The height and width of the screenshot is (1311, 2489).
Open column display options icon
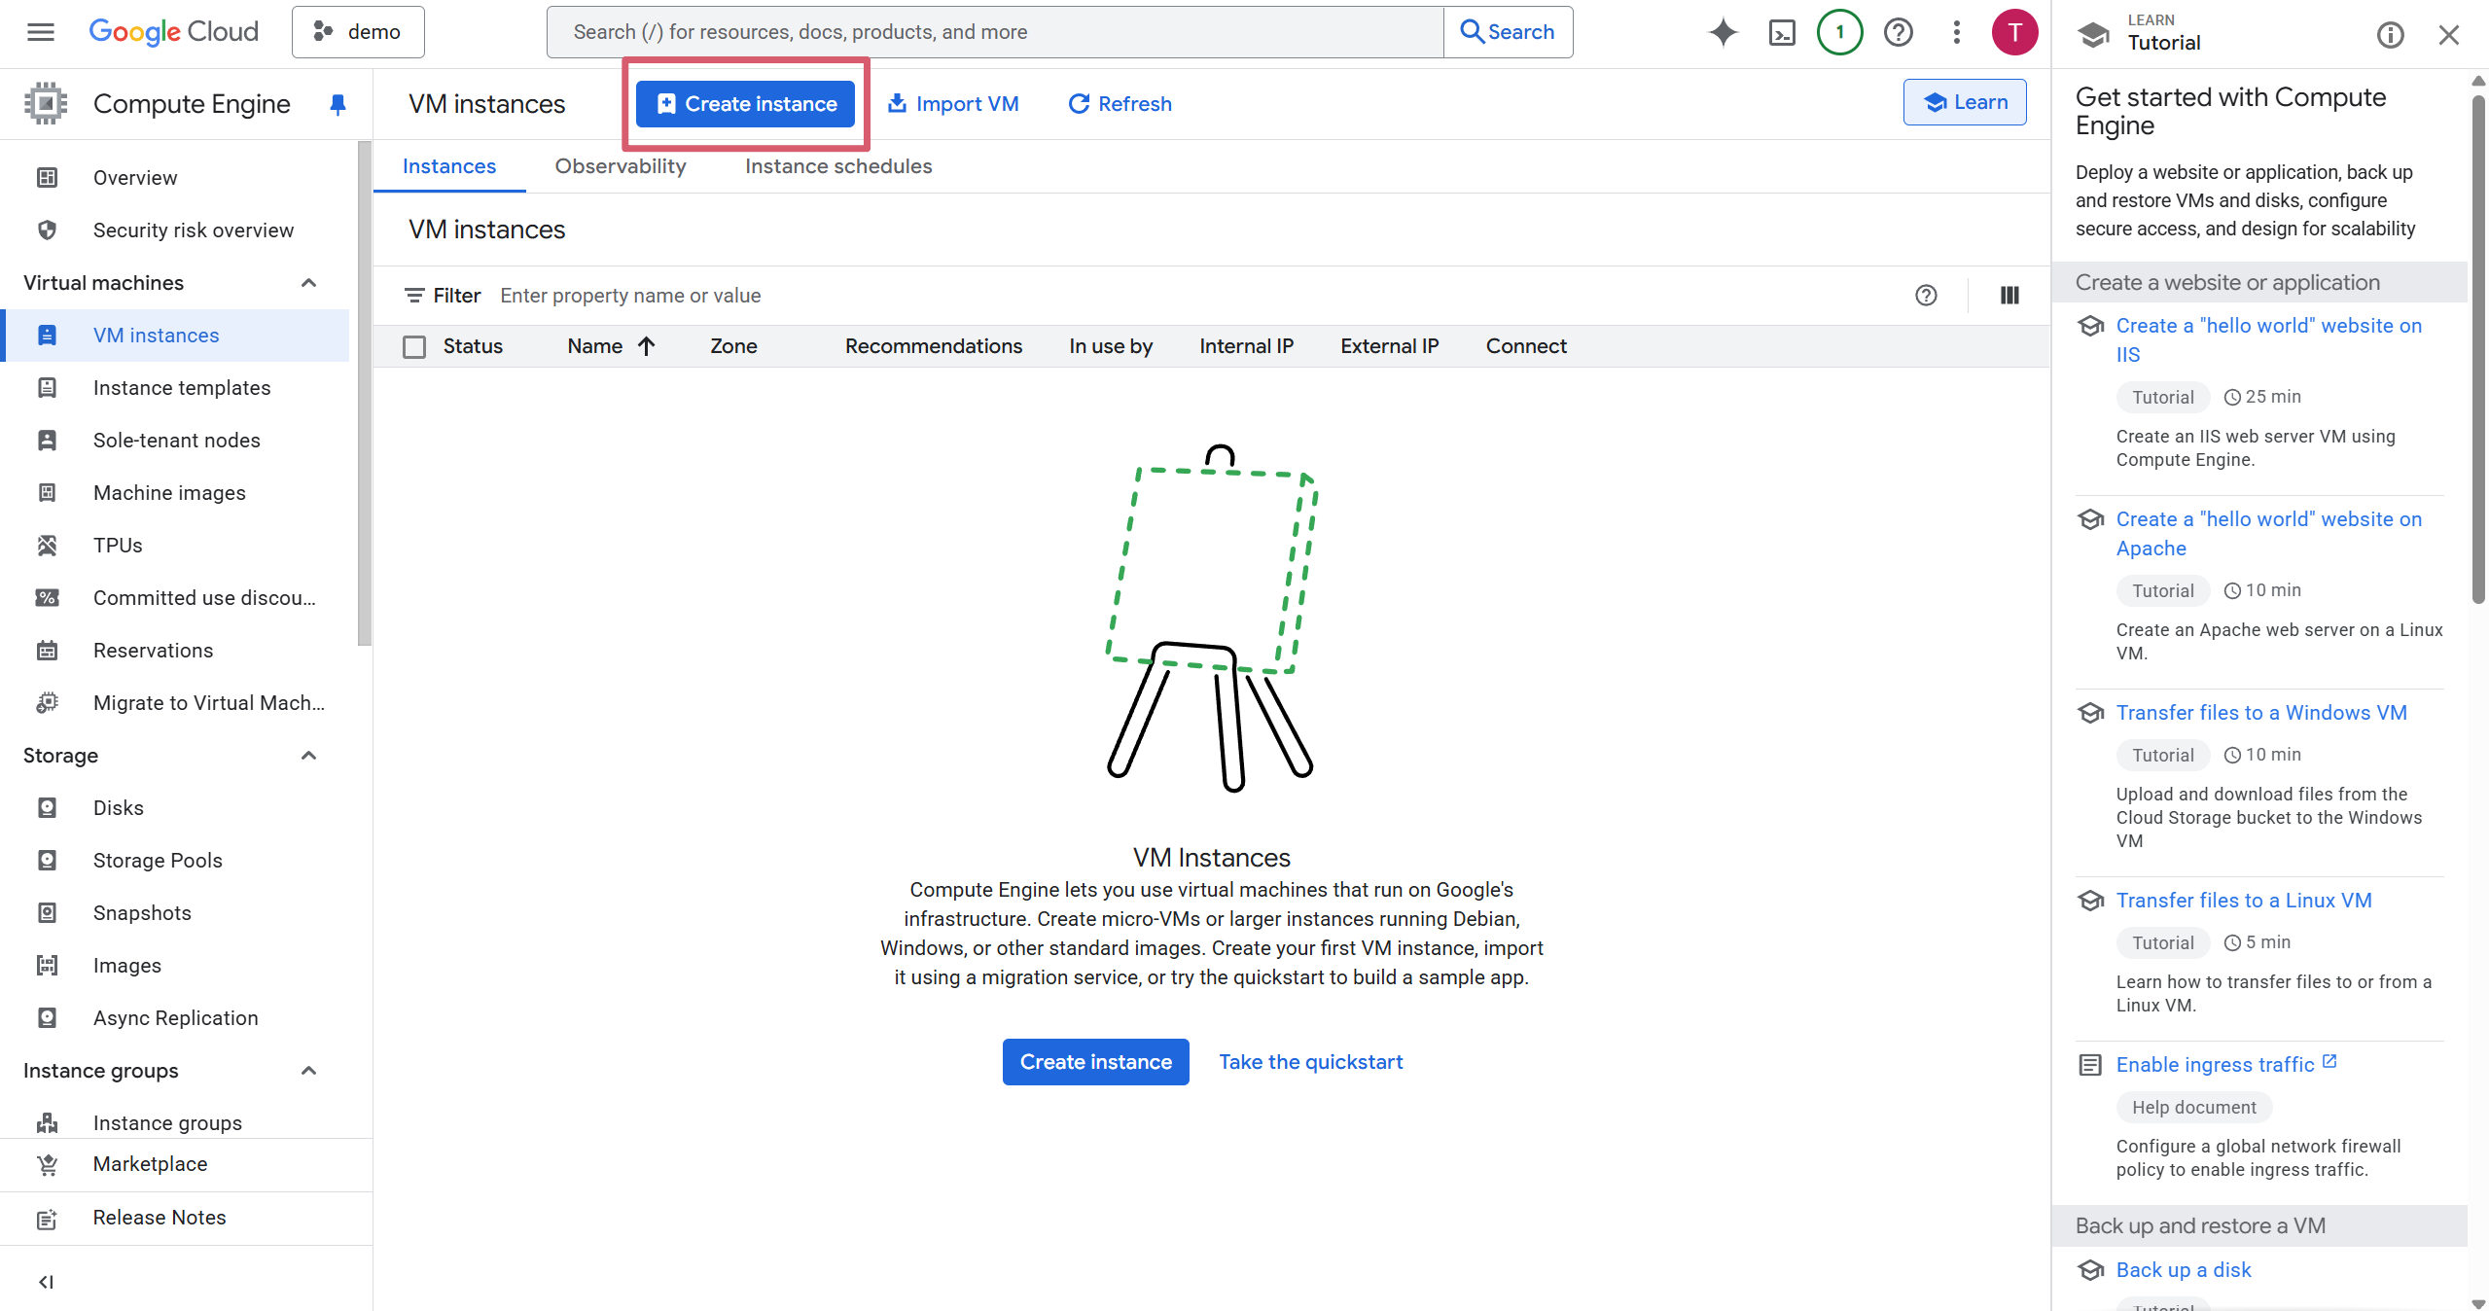2009,296
